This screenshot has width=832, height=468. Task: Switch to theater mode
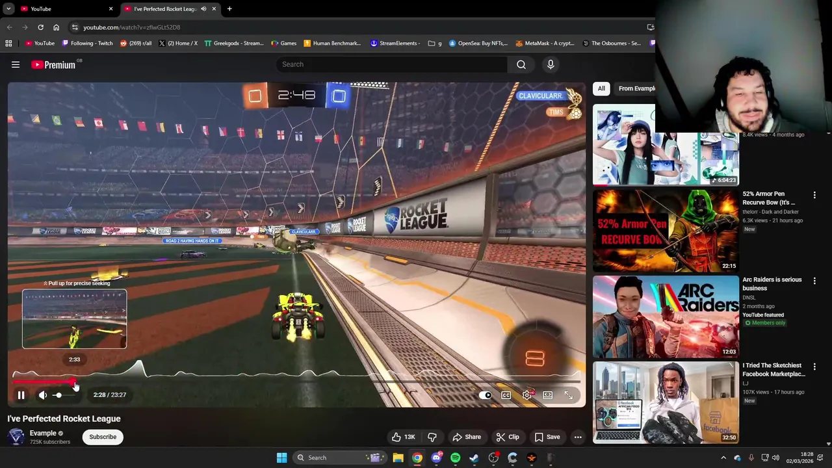[x=548, y=395]
